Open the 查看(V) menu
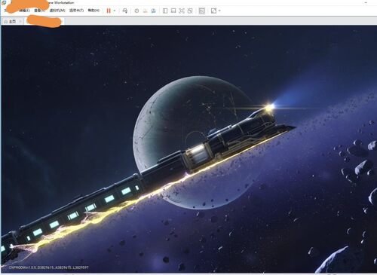377x275 pixels. pyautogui.click(x=39, y=11)
